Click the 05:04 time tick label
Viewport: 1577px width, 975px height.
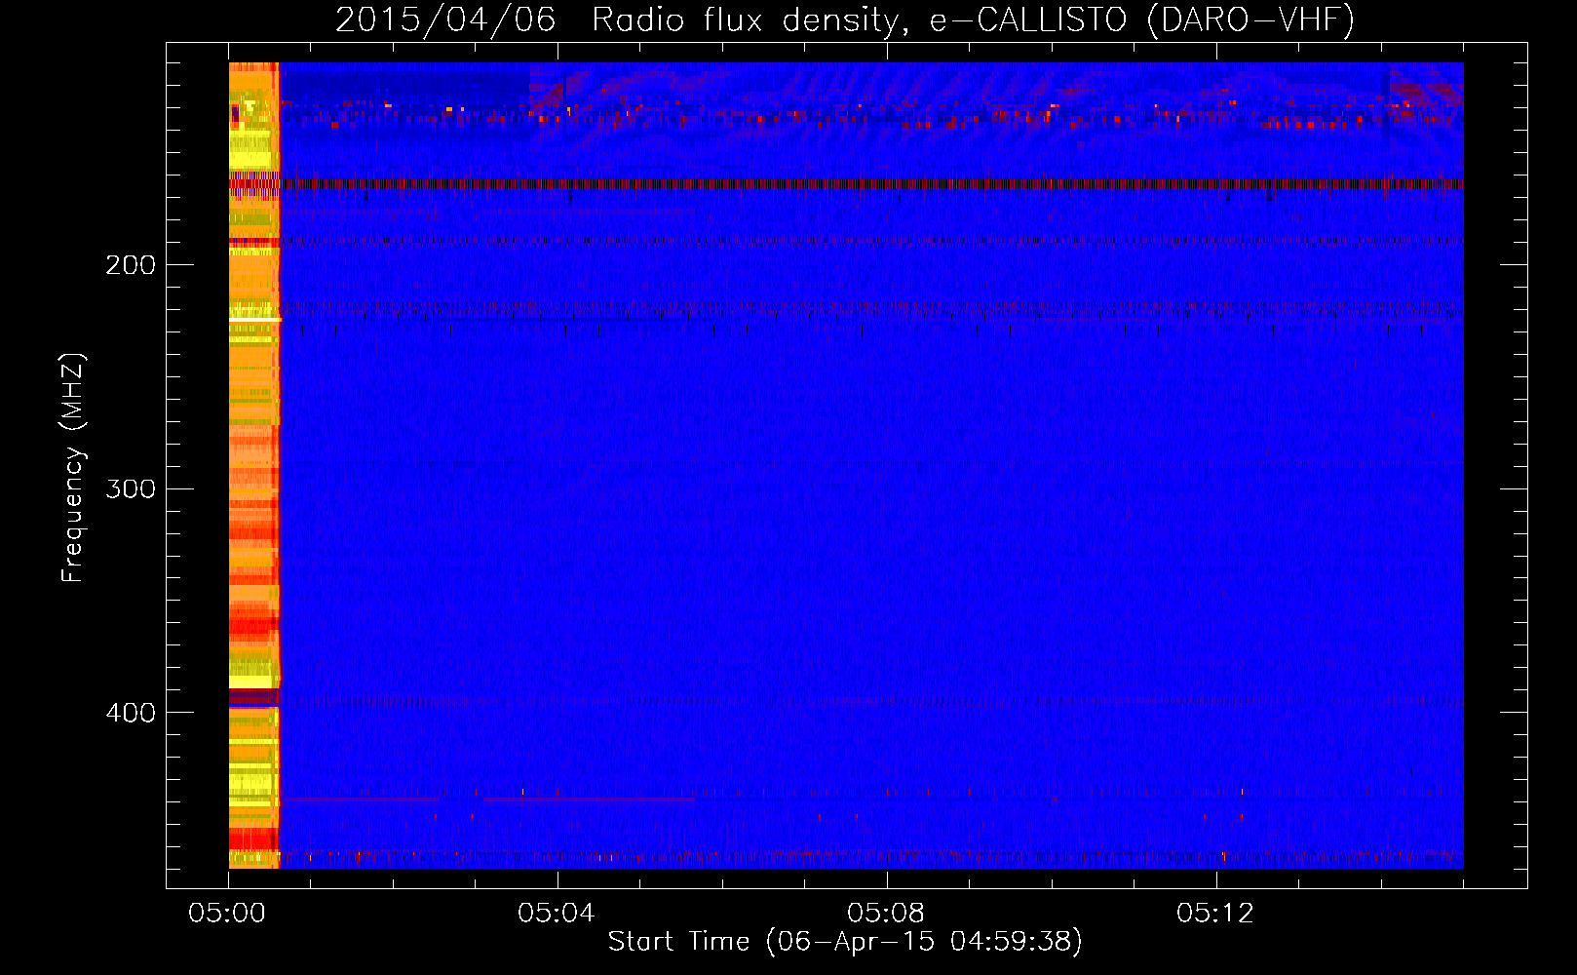(x=557, y=914)
